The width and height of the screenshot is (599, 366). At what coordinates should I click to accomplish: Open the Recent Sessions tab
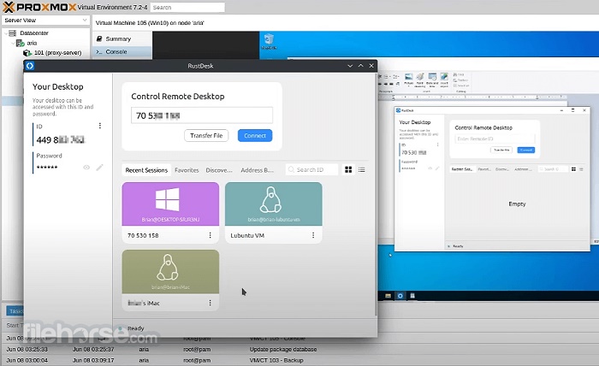click(x=146, y=170)
